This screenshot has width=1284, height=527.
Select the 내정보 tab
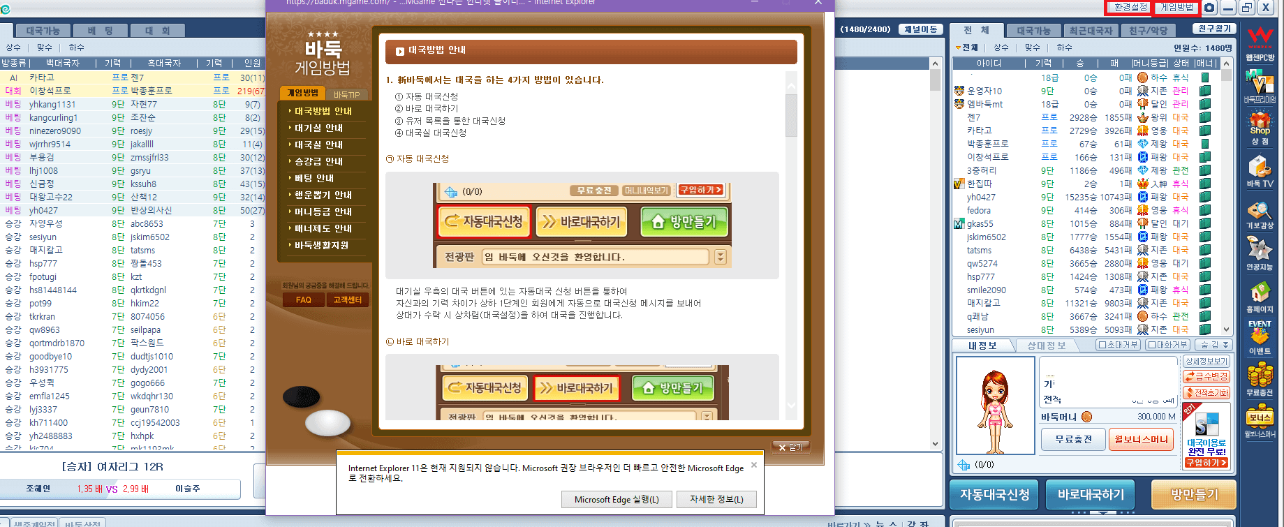982,346
